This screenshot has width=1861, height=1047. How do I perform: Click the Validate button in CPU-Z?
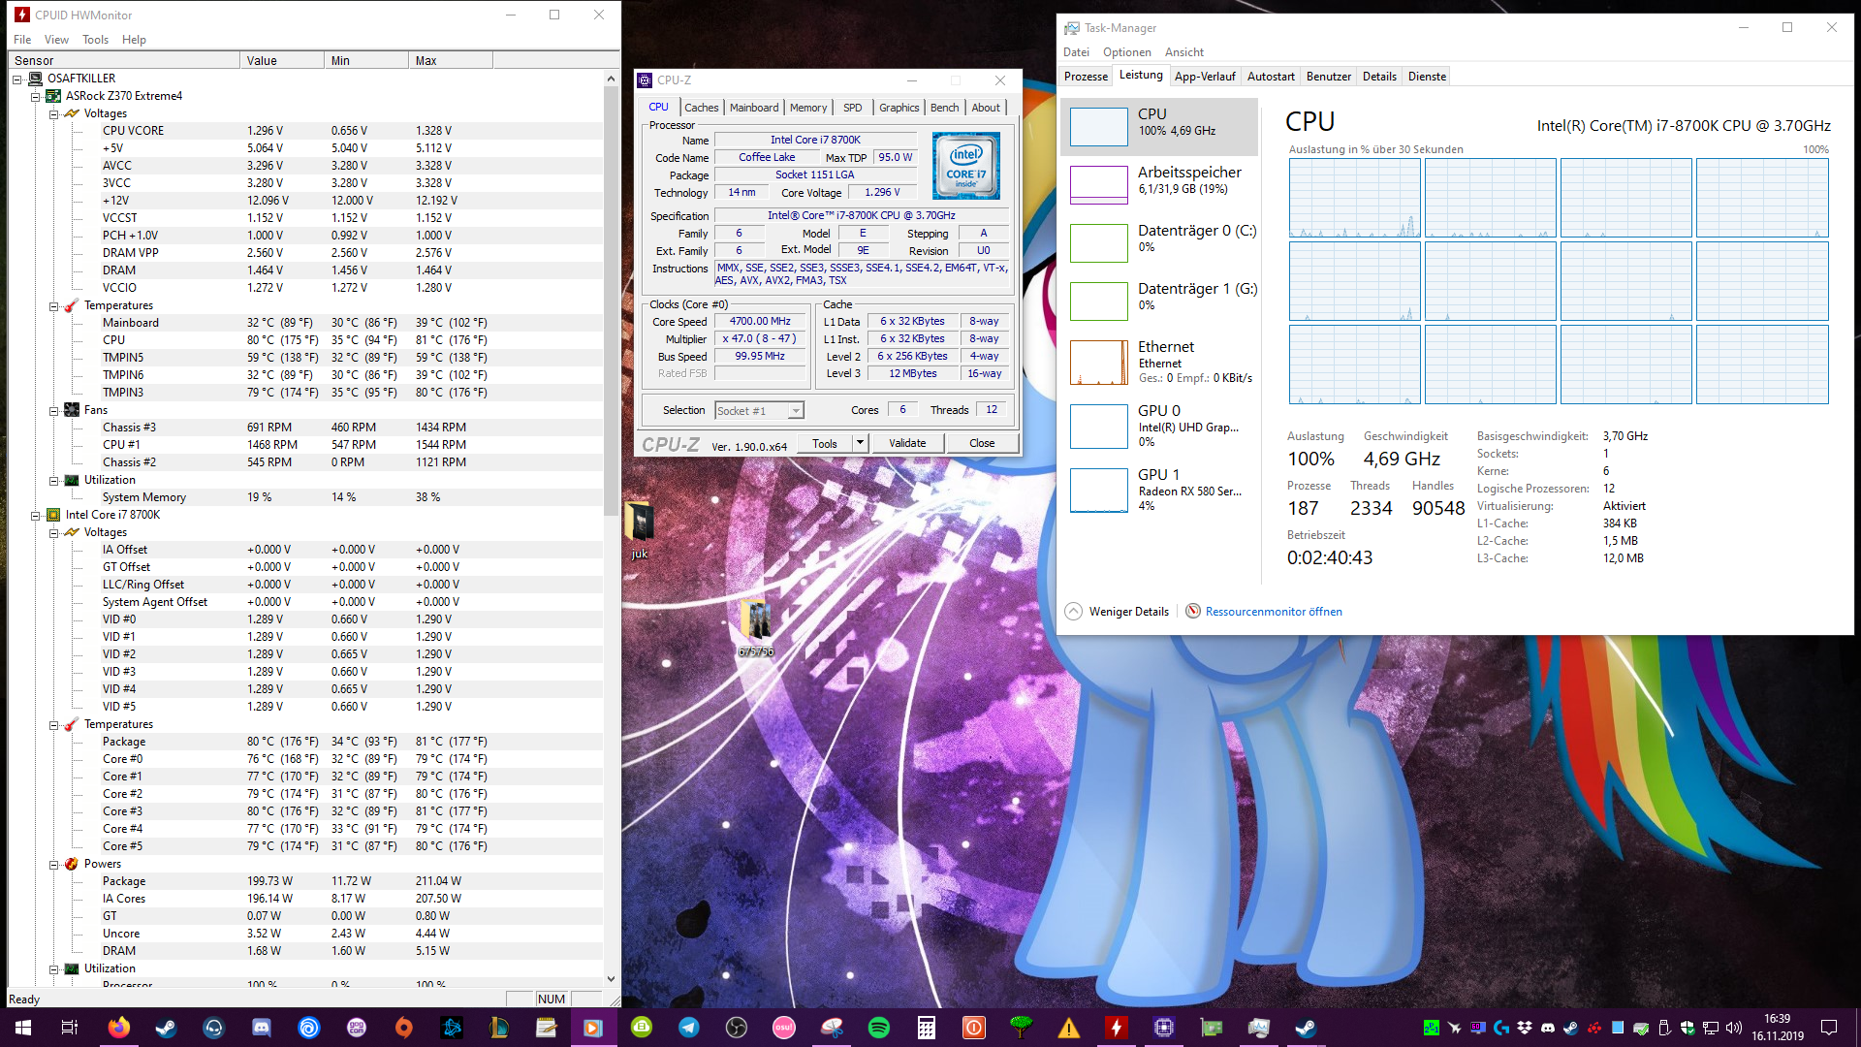click(x=907, y=442)
